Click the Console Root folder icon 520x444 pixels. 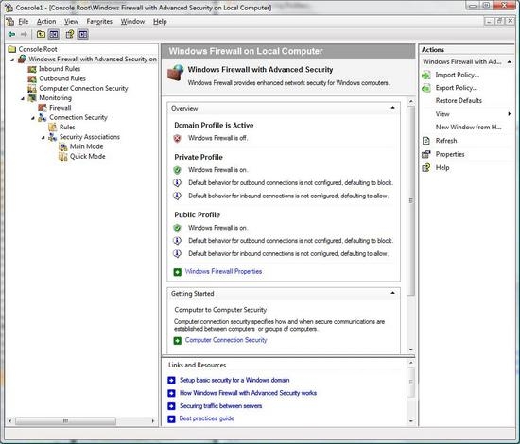click(x=12, y=49)
